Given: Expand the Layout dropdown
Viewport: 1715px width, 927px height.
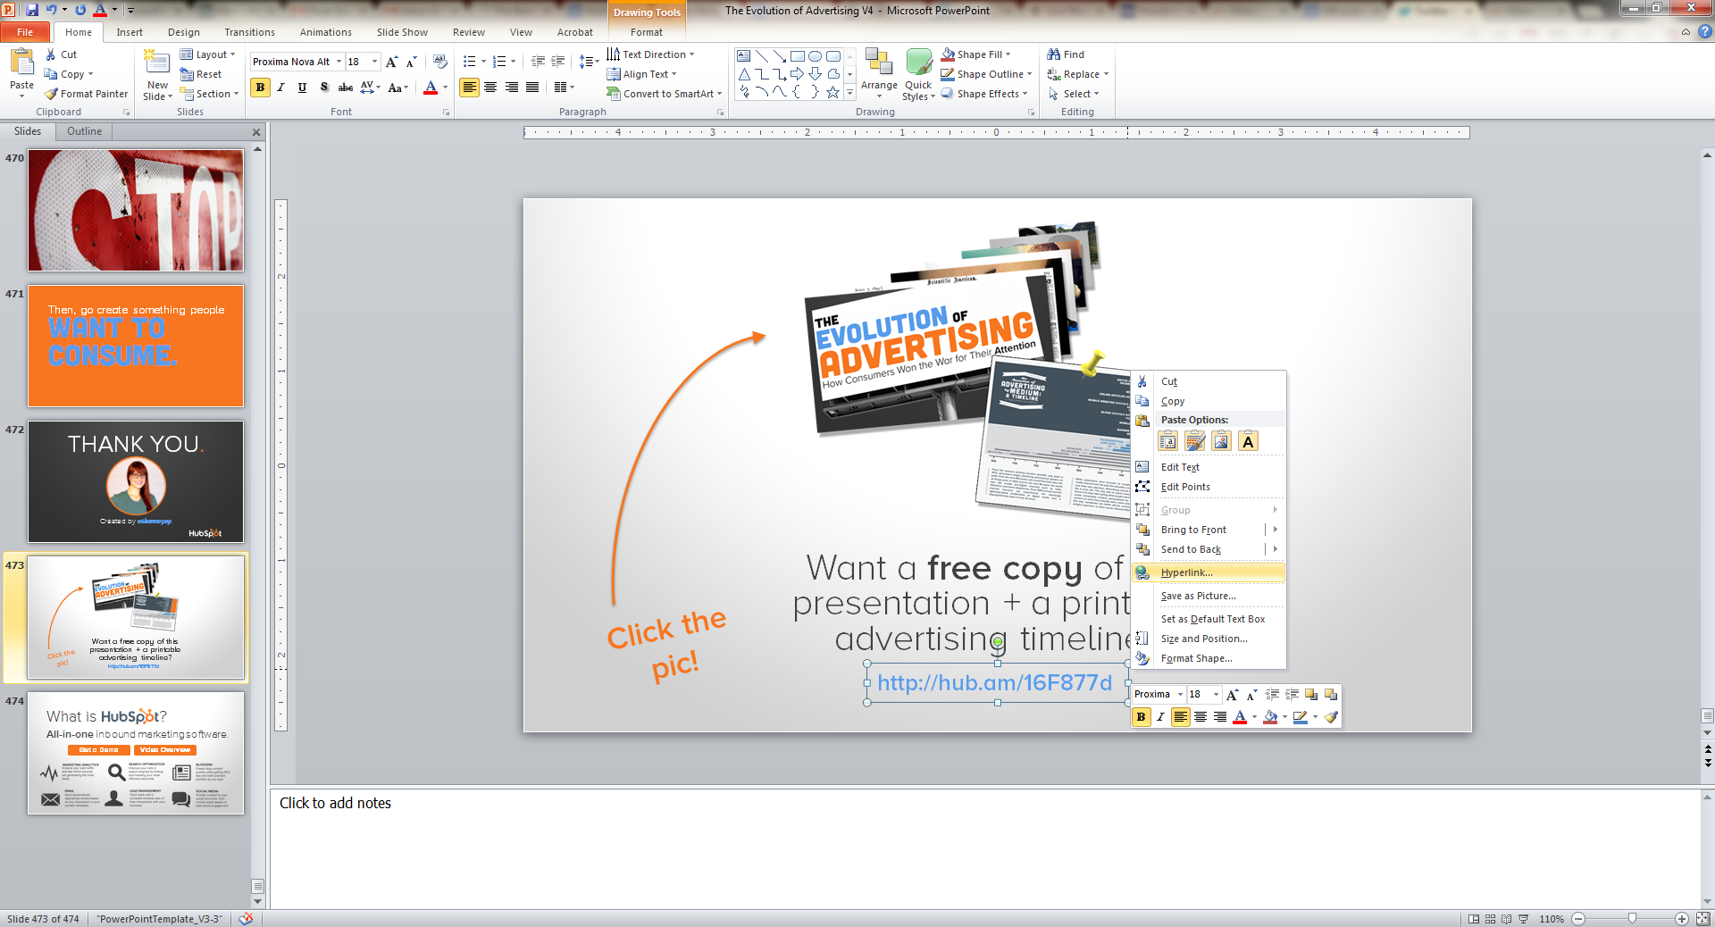Looking at the screenshot, I should tap(233, 54).
